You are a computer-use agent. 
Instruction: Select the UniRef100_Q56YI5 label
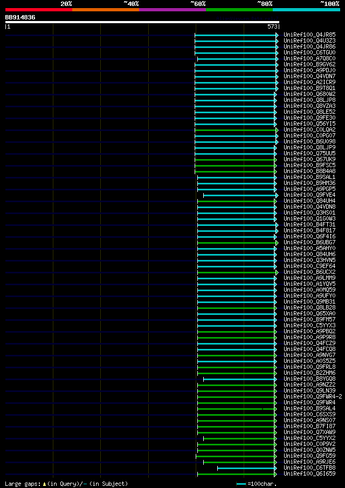[309, 124]
